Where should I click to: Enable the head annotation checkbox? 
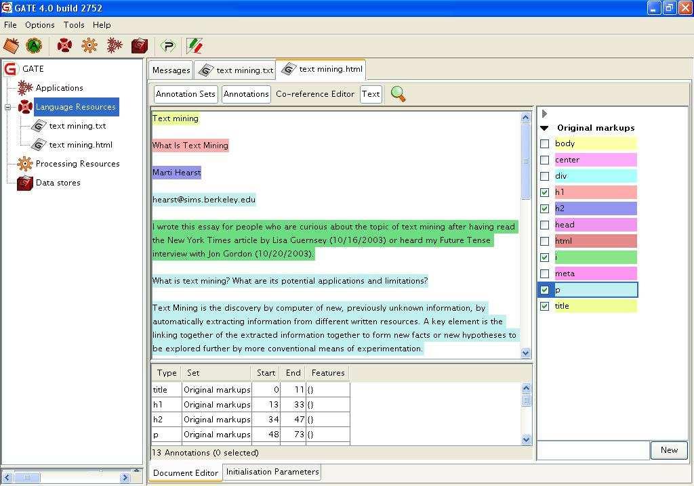[x=545, y=225]
